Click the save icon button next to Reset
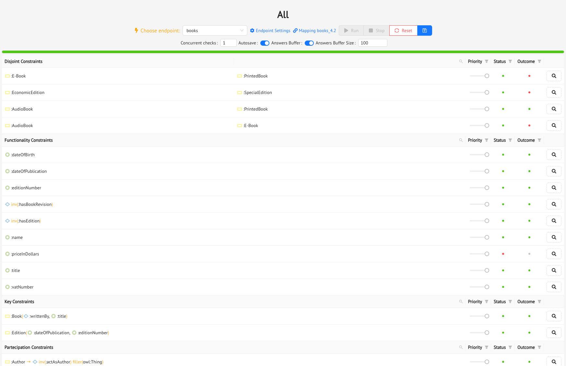This screenshot has height=366, width=566. click(424, 30)
